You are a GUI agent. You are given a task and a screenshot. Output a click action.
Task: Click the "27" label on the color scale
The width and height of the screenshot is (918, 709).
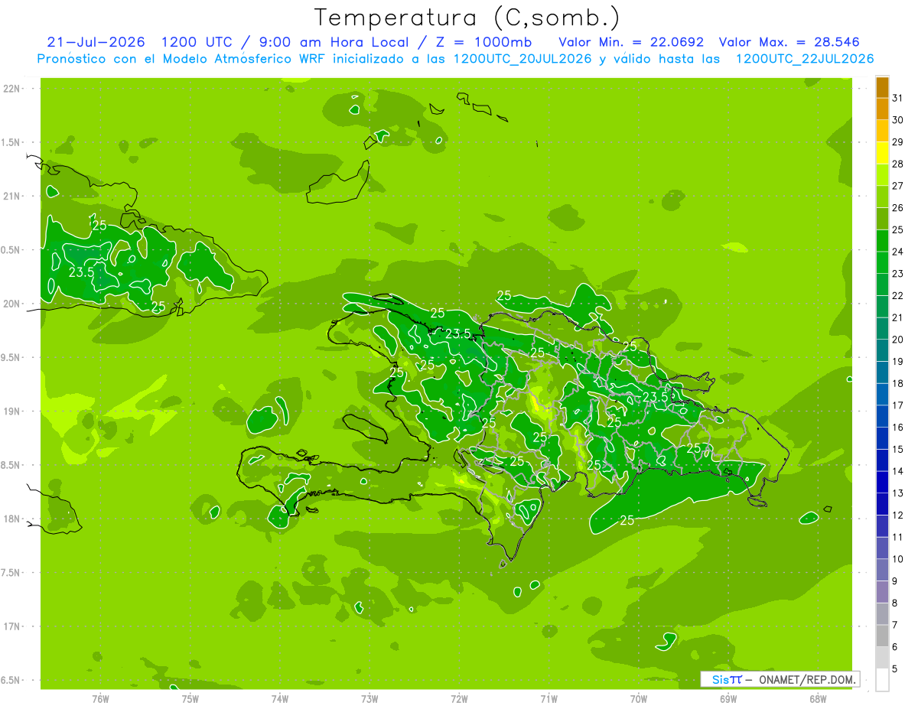pyautogui.click(x=898, y=186)
